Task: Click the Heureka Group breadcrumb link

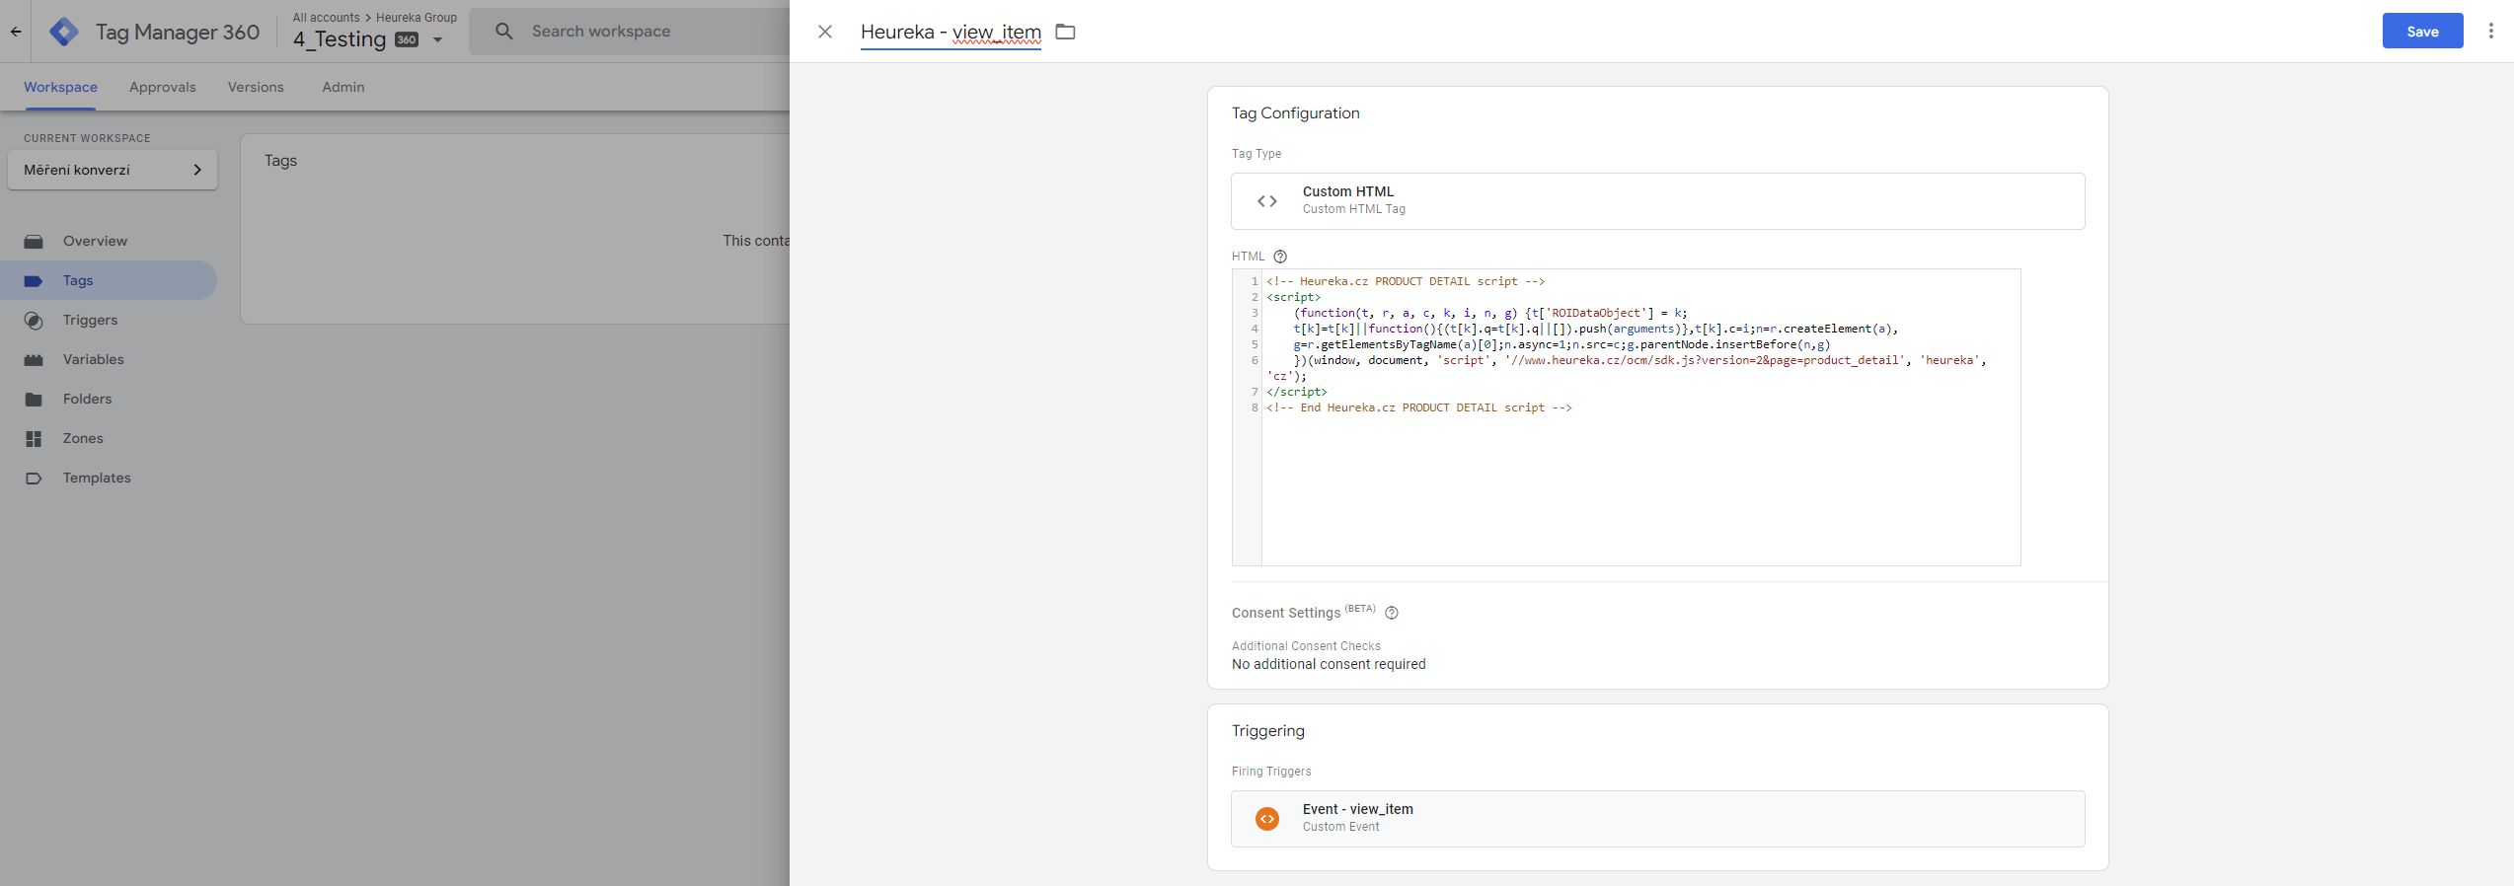Action: pyautogui.click(x=417, y=18)
